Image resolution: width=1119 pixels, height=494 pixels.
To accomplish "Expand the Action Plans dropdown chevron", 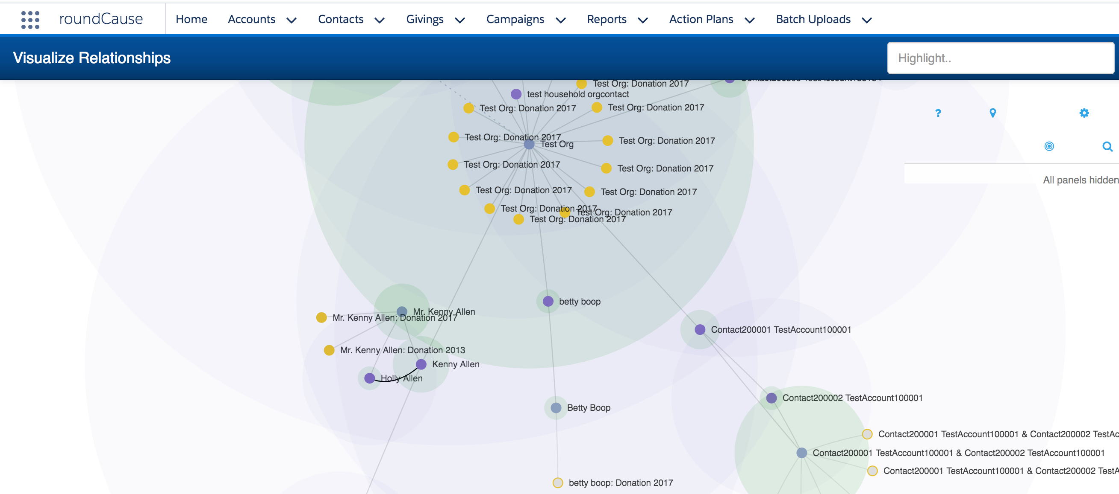I will point(750,20).
